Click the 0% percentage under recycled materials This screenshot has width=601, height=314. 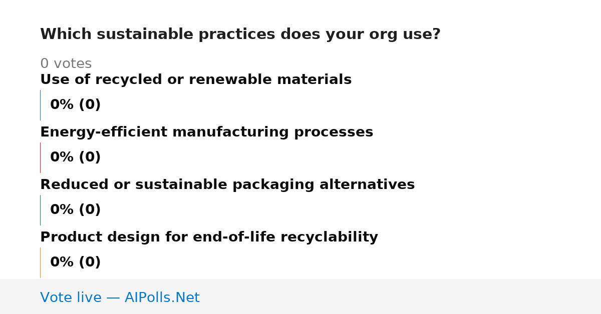[x=62, y=104]
